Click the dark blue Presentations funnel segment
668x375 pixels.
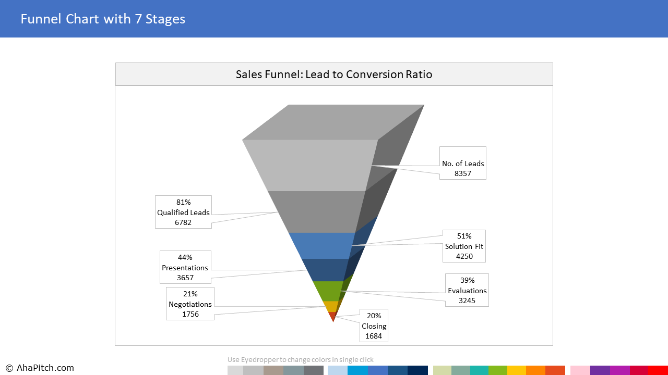[x=324, y=269]
